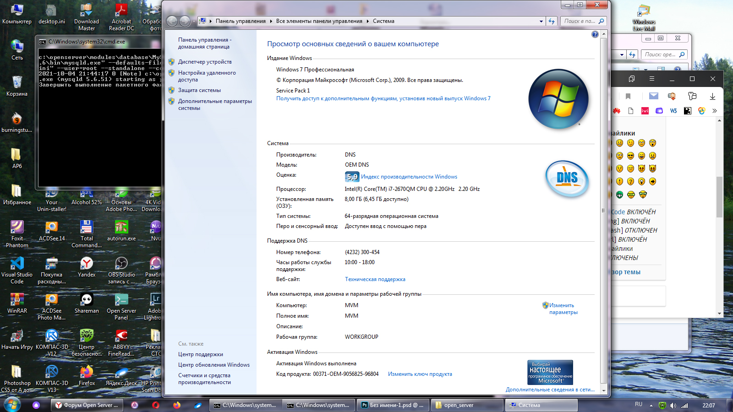The height and width of the screenshot is (412, 733).
Task: Open the browser hamburger menu icon
Action: coord(651,79)
